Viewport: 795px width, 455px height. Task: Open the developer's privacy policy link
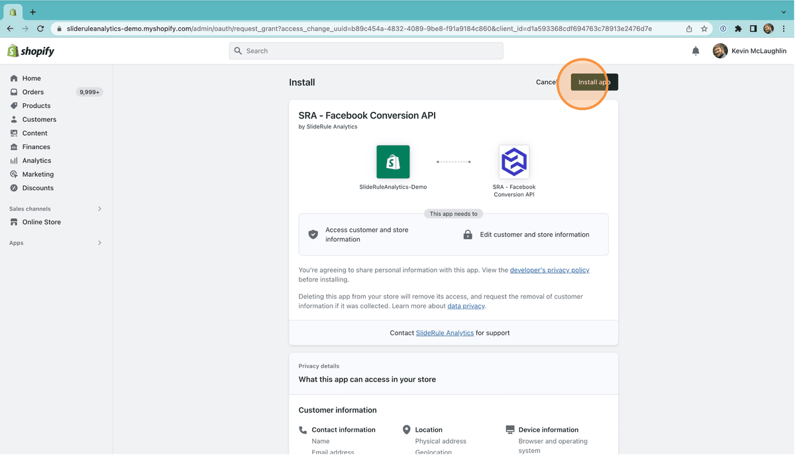pyautogui.click(x=549, y=270)
